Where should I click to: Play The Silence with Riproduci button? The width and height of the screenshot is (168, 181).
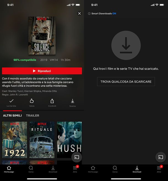tap(42, 71)
